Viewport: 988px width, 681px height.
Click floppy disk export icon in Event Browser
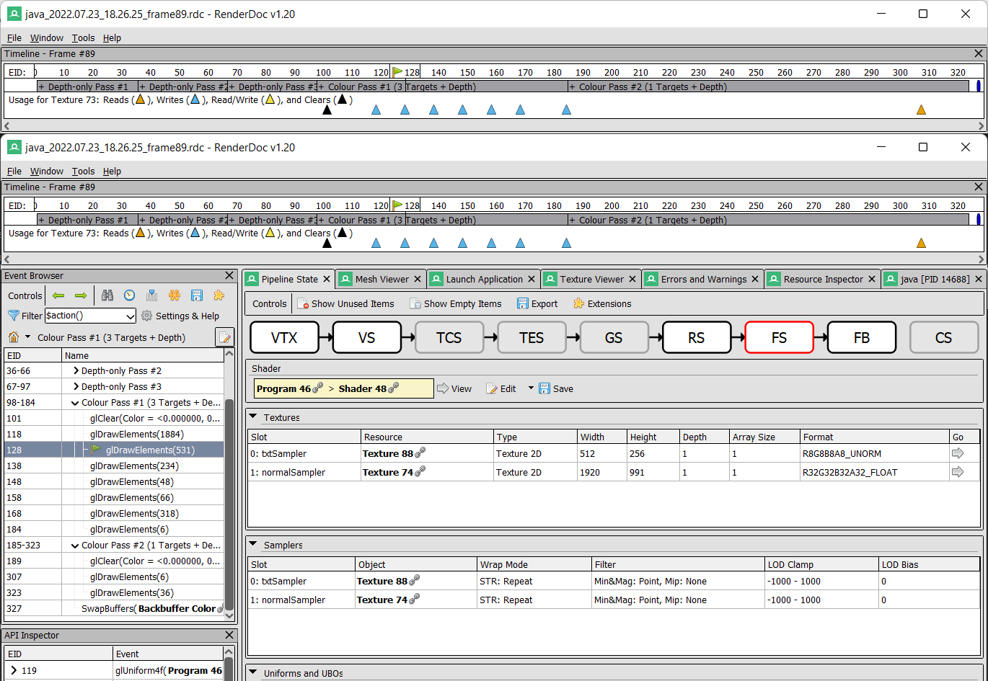pos(196,295)
